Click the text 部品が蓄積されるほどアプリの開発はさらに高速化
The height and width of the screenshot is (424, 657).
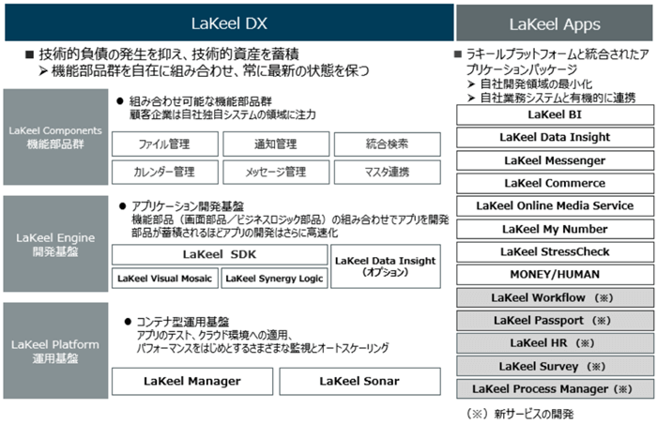point(235,233)
